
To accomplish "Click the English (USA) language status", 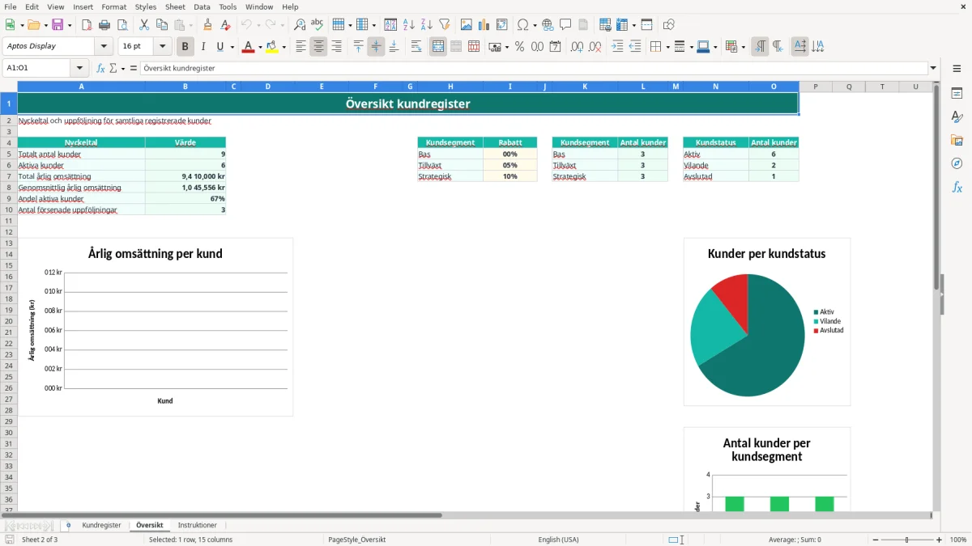I will [558, 540].
